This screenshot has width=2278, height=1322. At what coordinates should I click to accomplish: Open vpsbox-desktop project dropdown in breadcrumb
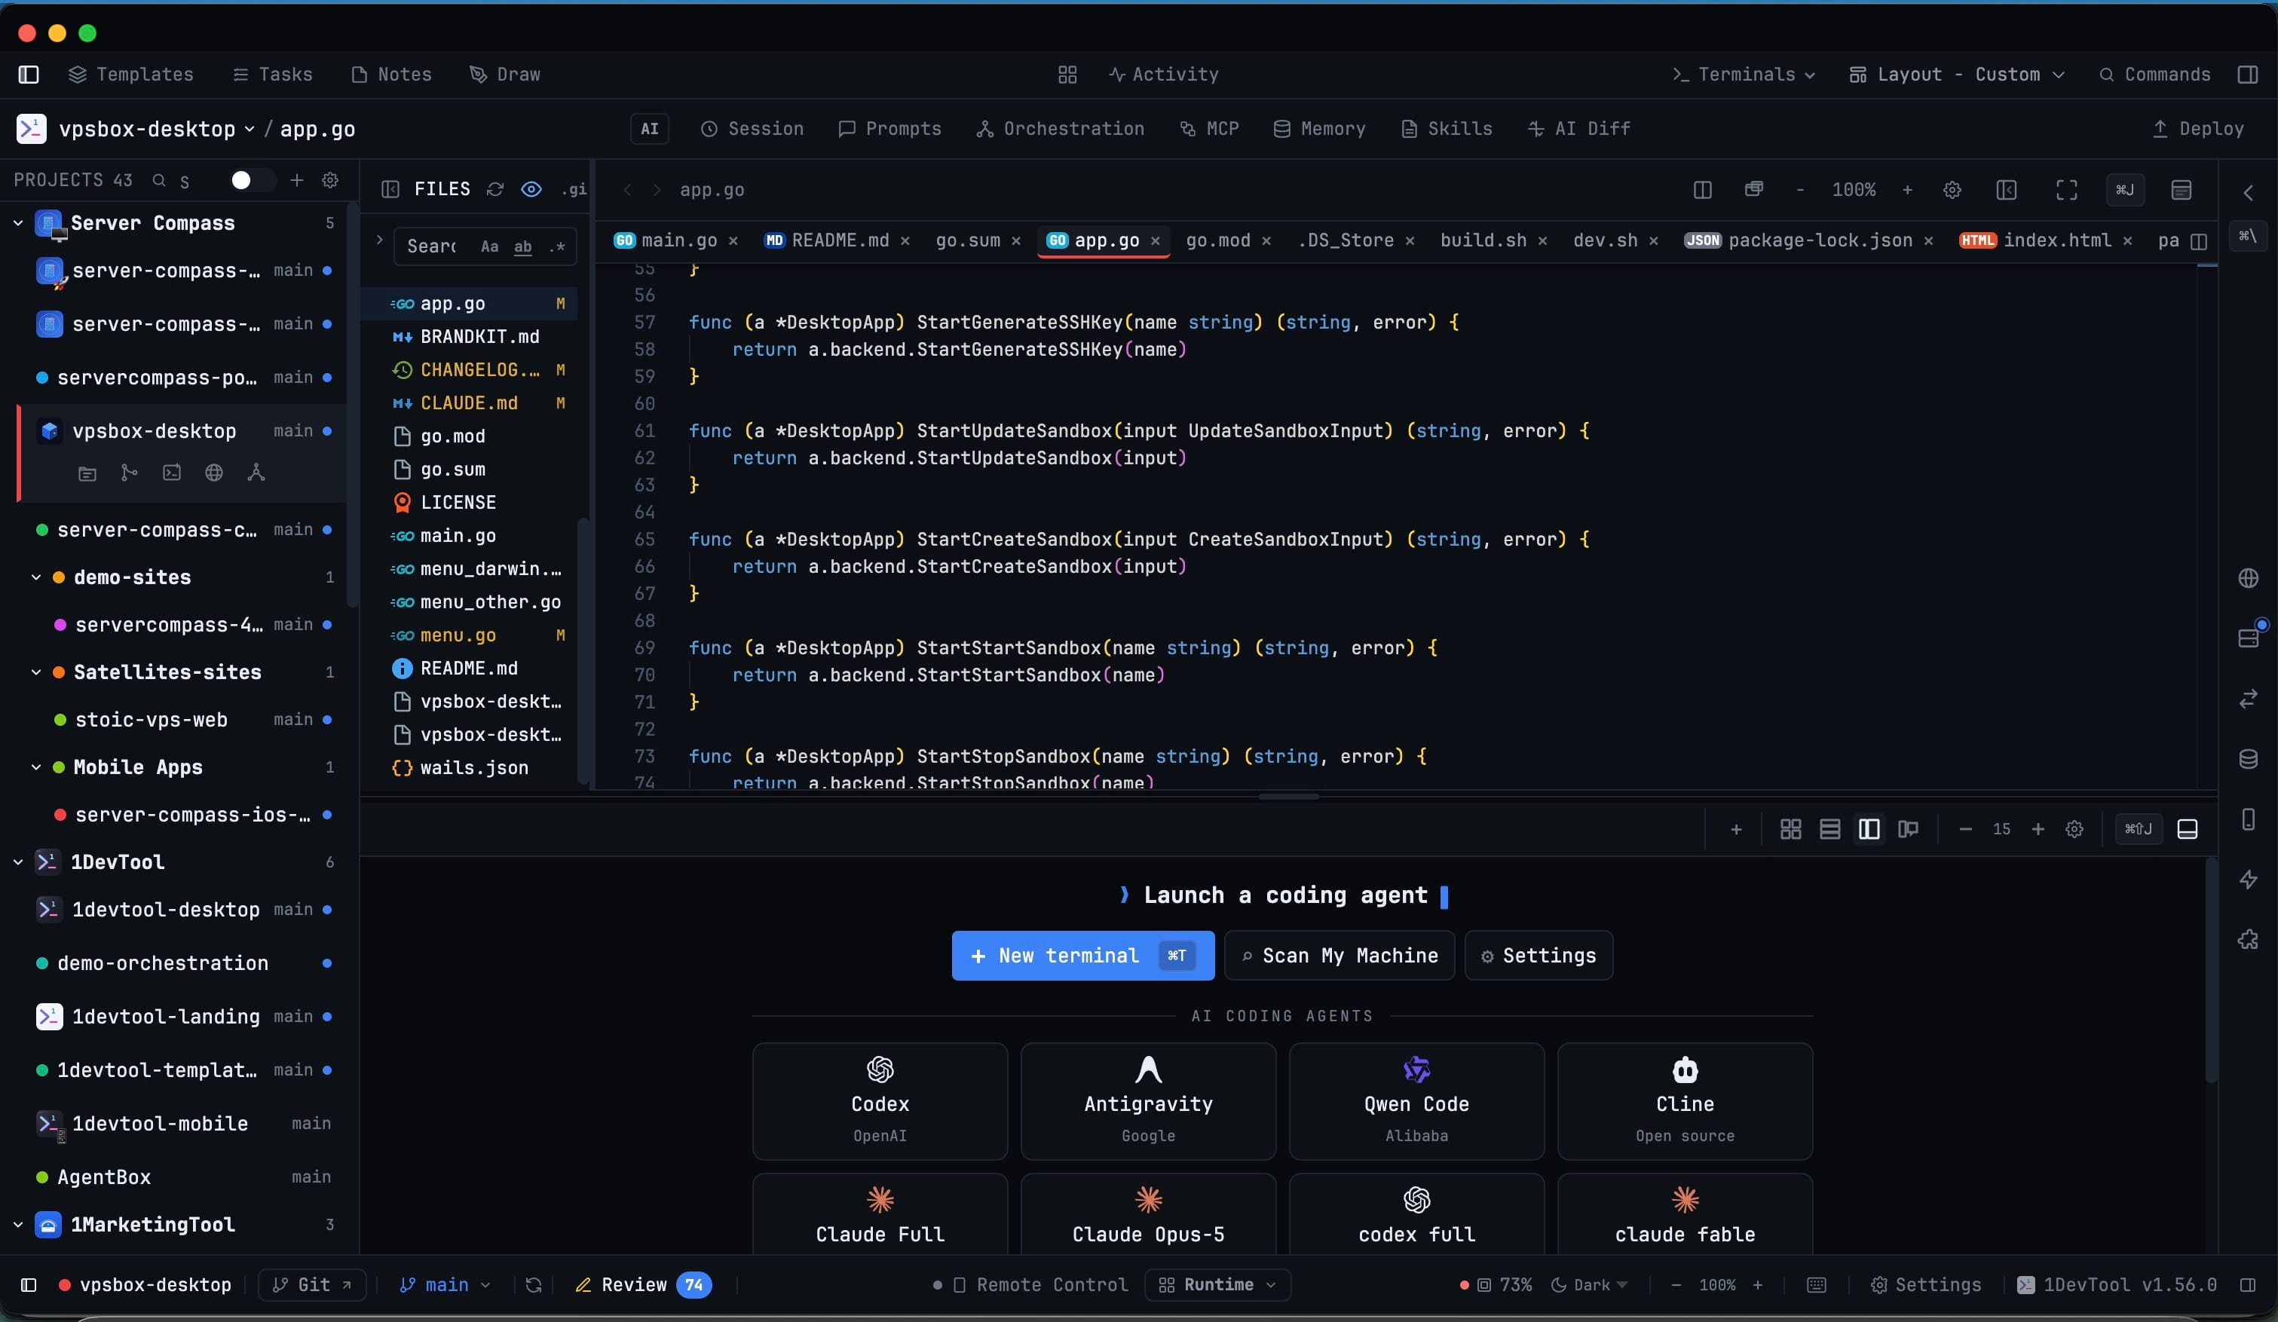tap(156, 129)
